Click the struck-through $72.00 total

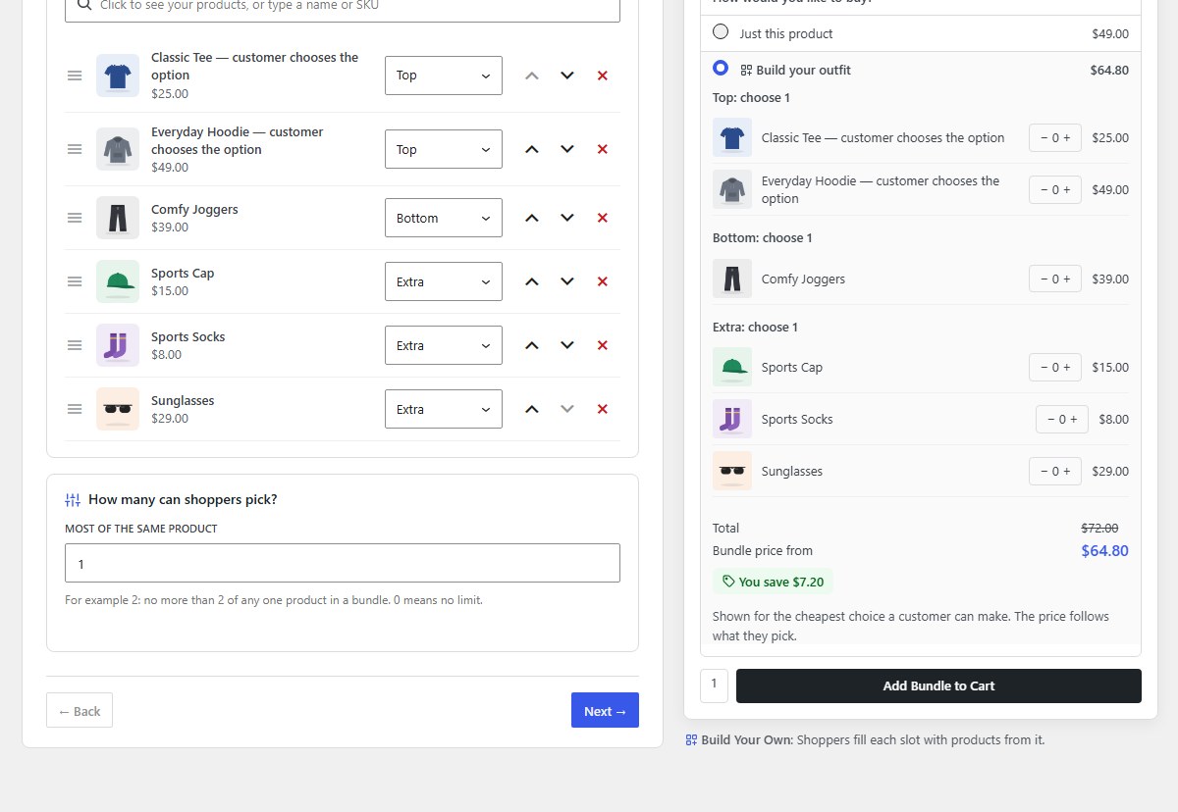pos(1099,528)
